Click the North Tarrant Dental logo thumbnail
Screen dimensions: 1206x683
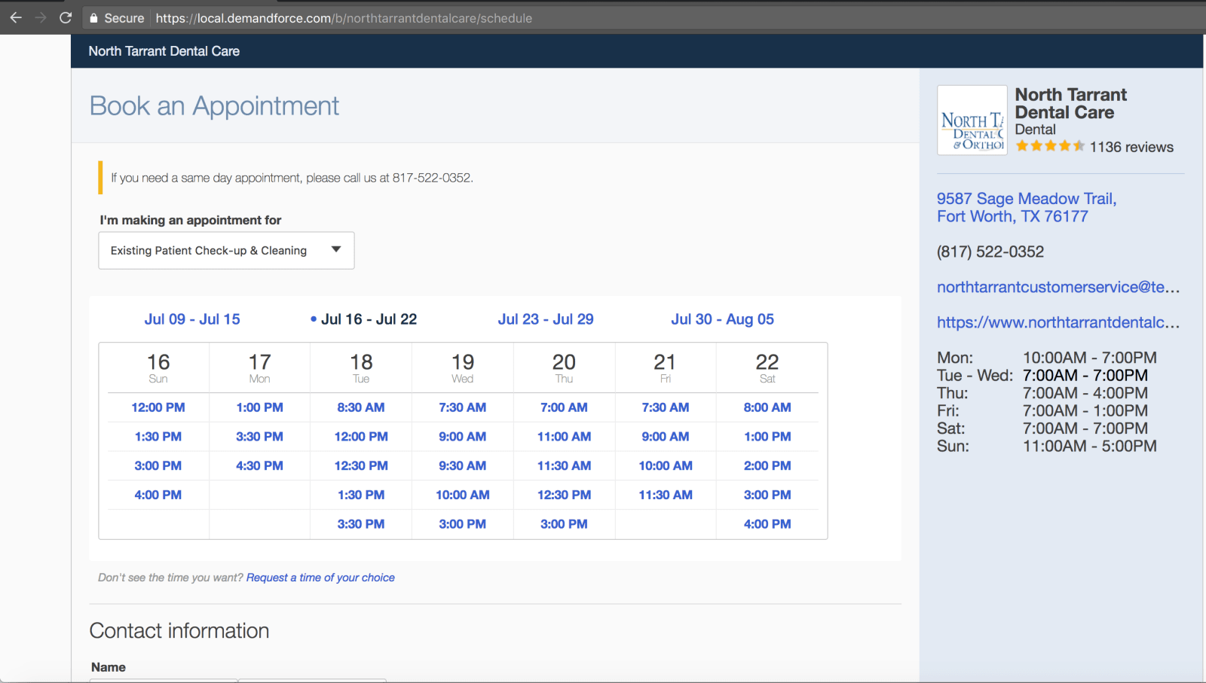[972, 120]
